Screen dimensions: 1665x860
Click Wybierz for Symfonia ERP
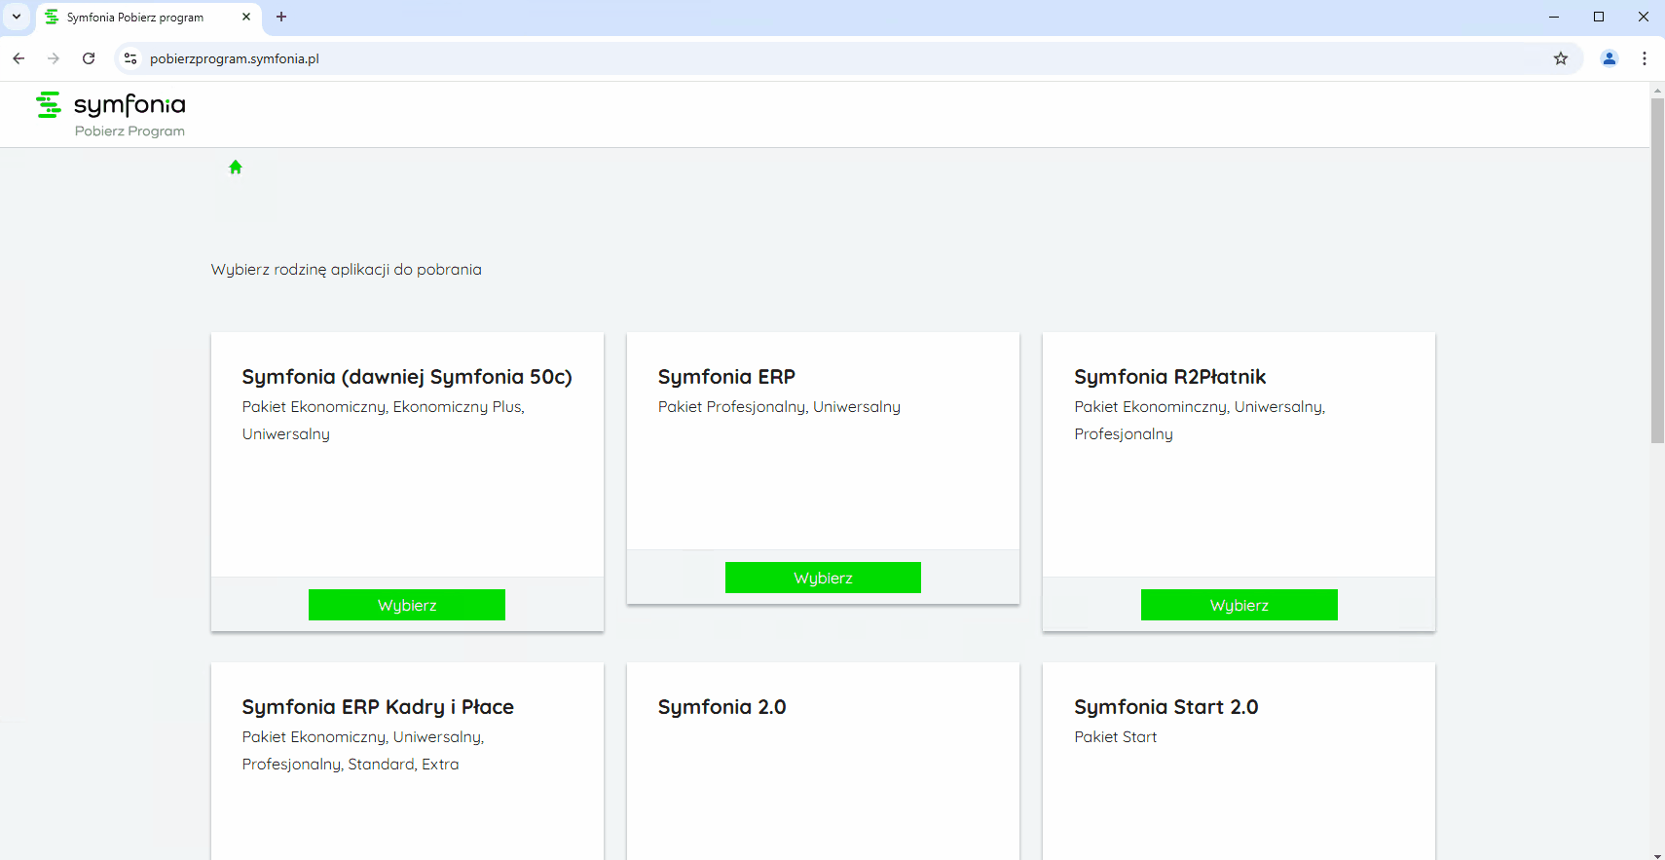point(823,578)
